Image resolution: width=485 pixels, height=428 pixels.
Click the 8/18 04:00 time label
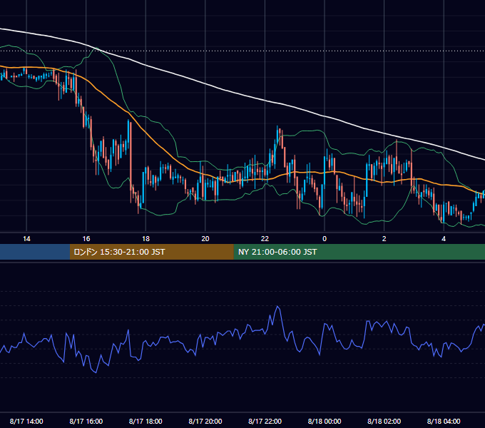[444, 421]
